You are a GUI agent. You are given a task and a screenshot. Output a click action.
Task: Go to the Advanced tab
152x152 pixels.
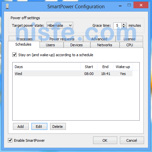(x=99, y=39)
